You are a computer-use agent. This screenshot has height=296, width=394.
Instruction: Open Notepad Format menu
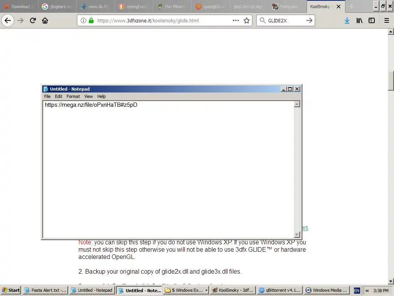73,96
